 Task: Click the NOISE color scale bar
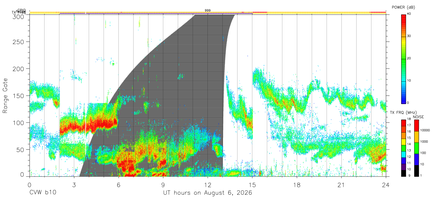coord(416,147)
